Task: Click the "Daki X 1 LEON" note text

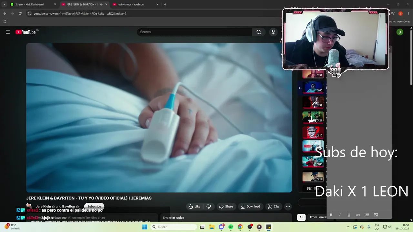Action: pyautogui.click(x=362, y=191)
